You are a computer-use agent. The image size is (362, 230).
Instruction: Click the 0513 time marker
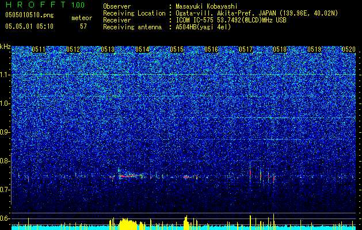[x=108, y=49]
